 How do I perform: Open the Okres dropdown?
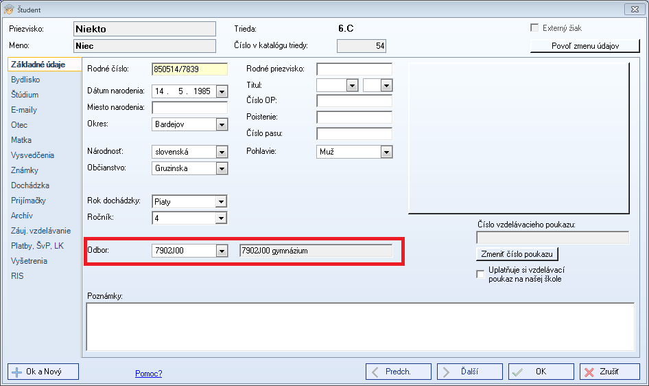click(x=221, y=124)
